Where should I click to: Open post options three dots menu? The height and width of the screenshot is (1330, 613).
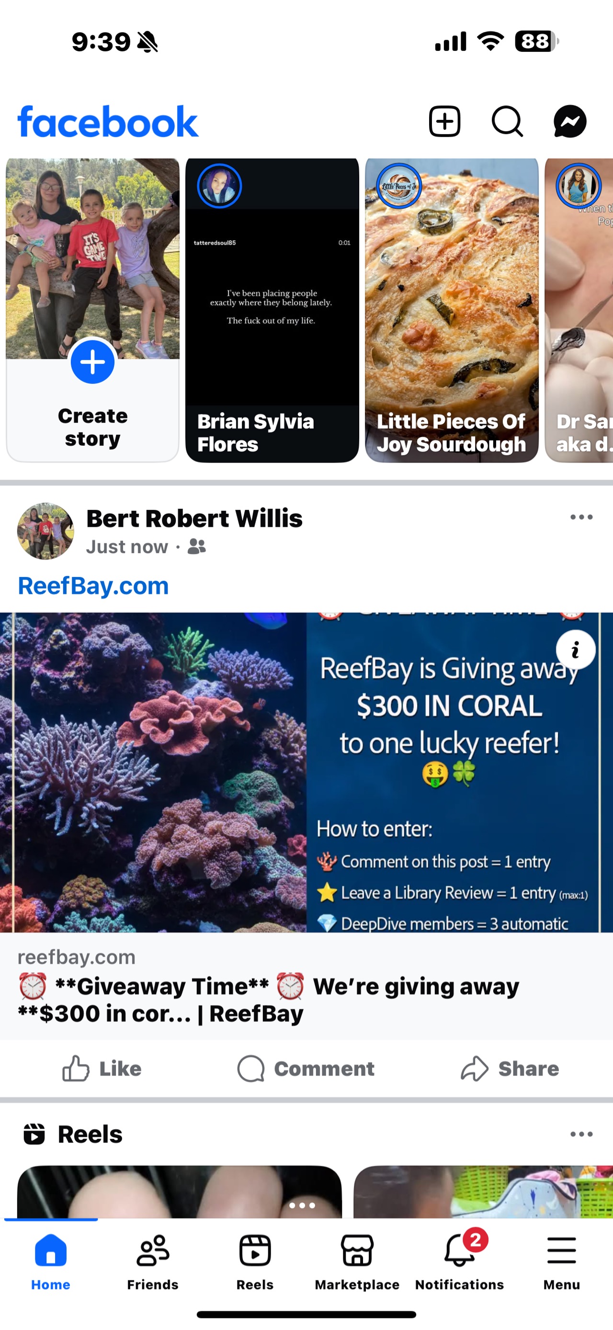point(581,517)
